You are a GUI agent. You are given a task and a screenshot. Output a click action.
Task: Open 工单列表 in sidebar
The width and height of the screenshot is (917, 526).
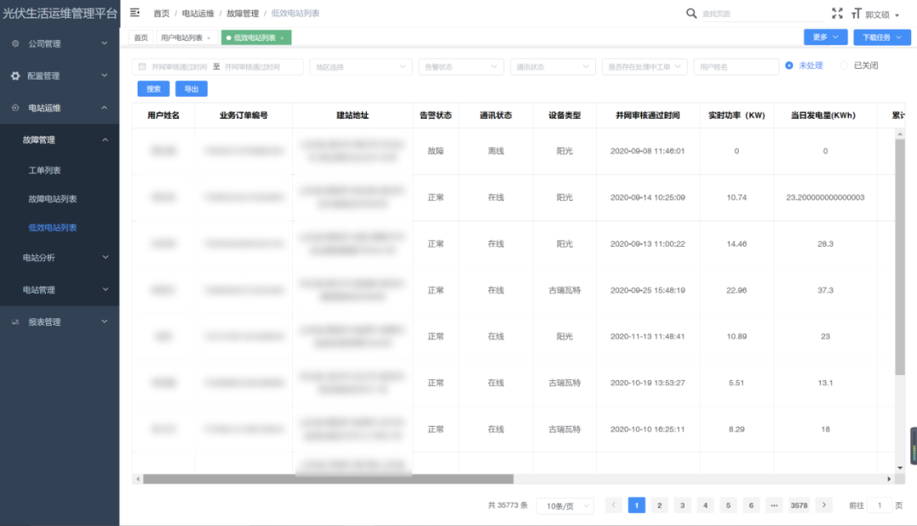[x=44, y=170]
